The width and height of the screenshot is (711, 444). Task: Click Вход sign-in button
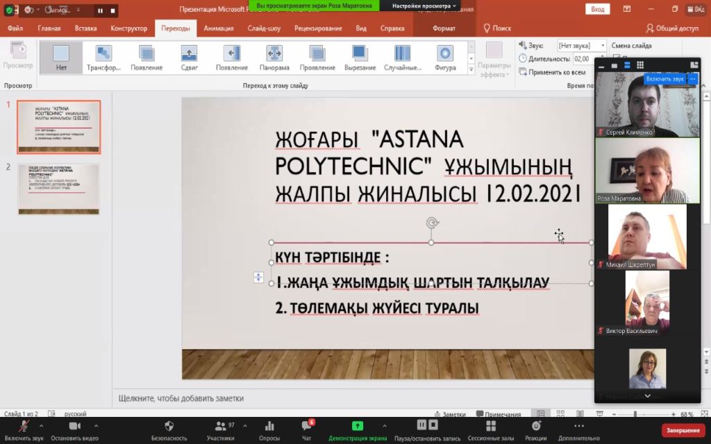(x=597, y=9)
